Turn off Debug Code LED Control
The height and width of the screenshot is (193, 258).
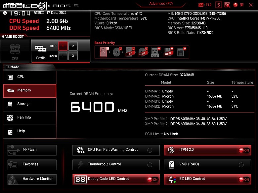point(116,179)
